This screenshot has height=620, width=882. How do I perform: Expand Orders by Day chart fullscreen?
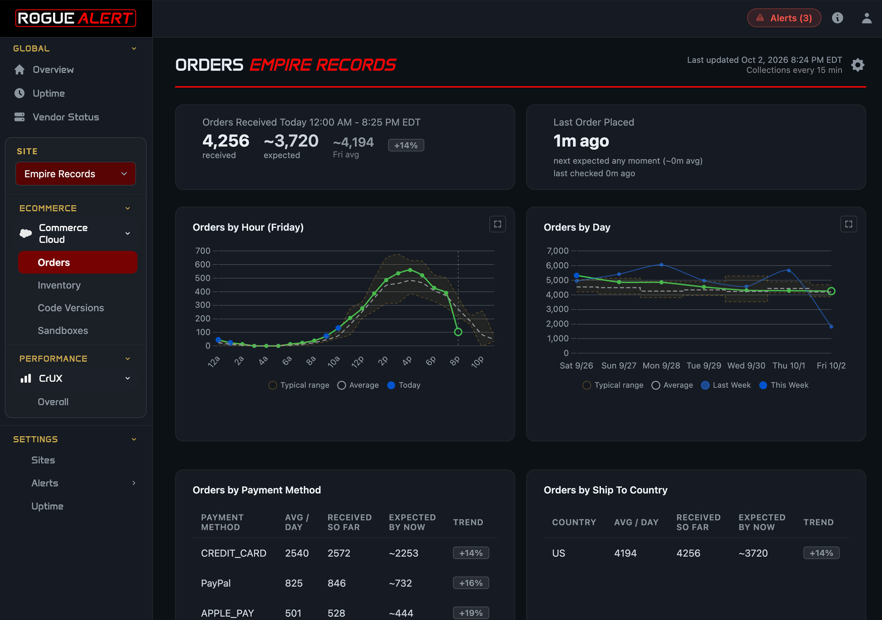pyautogui.click(x=849, y=224)
